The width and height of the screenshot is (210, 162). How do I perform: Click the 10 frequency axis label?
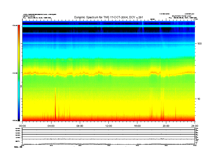click(199, 99)
